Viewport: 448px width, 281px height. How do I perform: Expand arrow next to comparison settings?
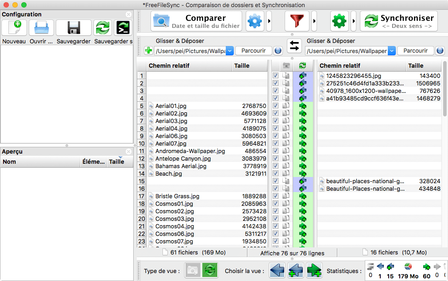(269, 21)
